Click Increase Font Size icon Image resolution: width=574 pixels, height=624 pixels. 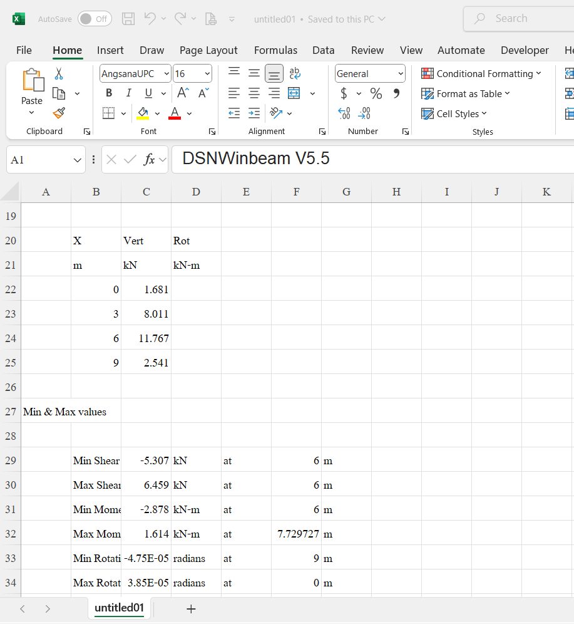[183, 93]
